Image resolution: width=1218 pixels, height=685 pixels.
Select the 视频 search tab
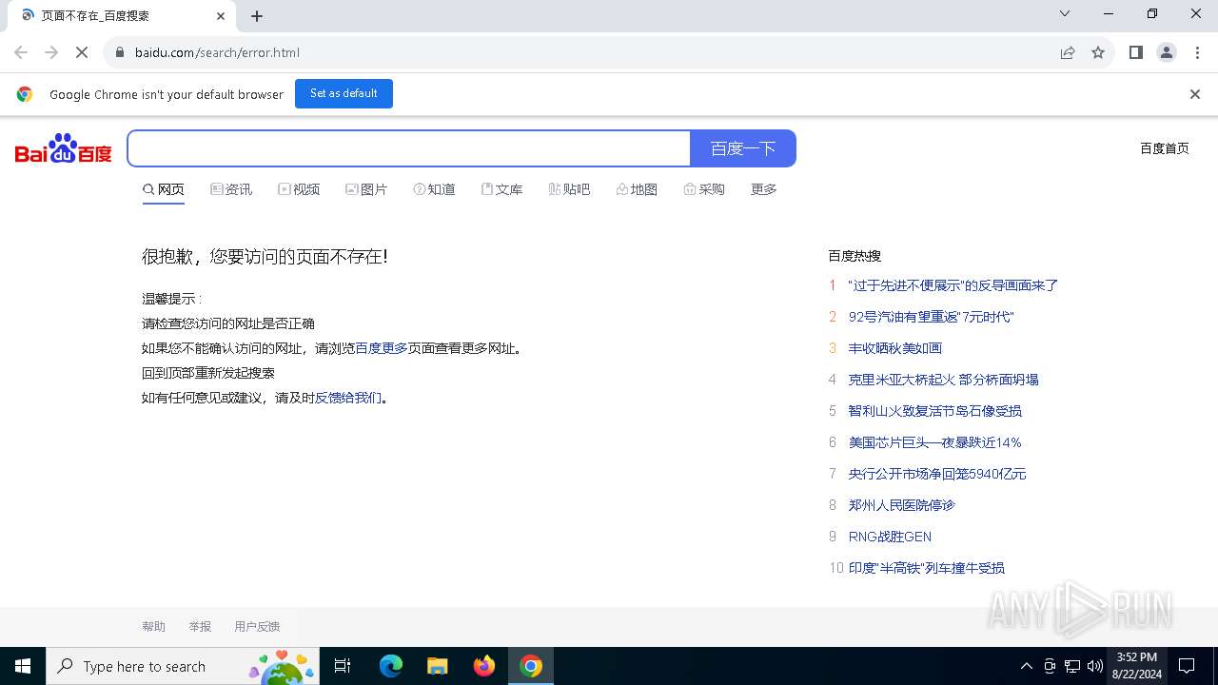point(299,189)
